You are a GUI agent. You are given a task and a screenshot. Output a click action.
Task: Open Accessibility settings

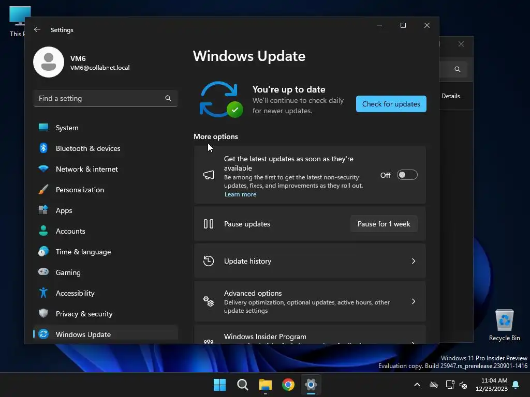click(x=106, y=293)
